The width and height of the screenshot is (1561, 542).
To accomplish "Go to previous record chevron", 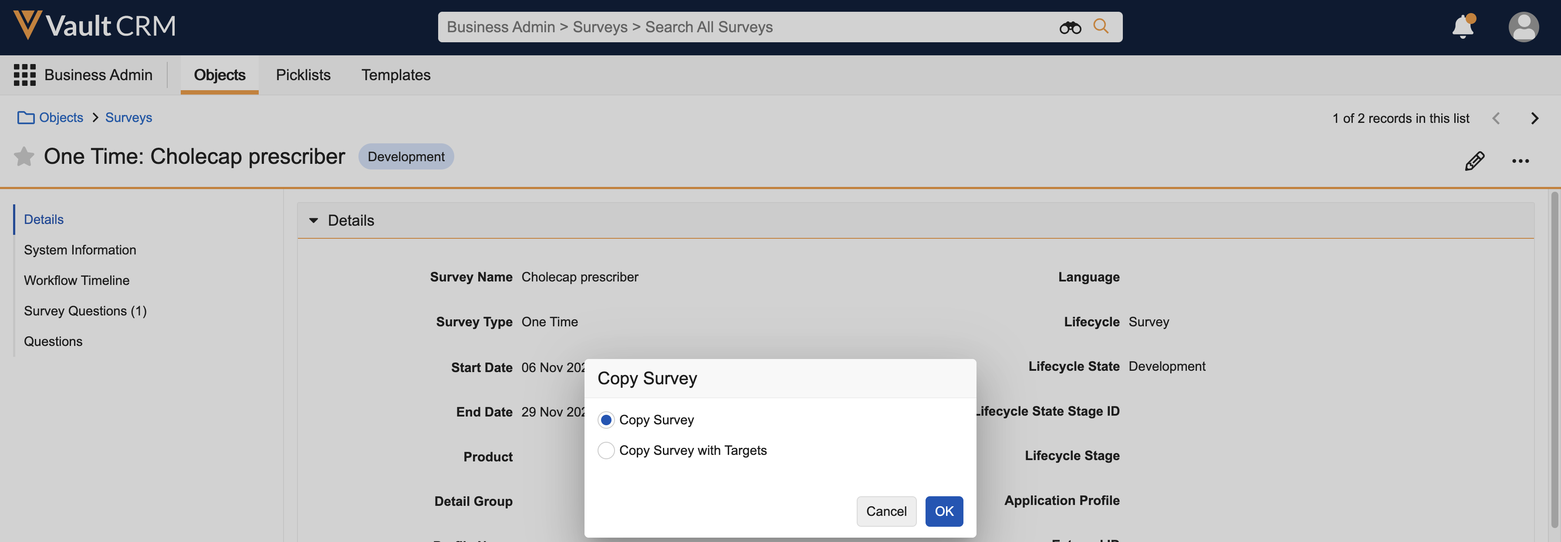I will (x=1496, y=118).
